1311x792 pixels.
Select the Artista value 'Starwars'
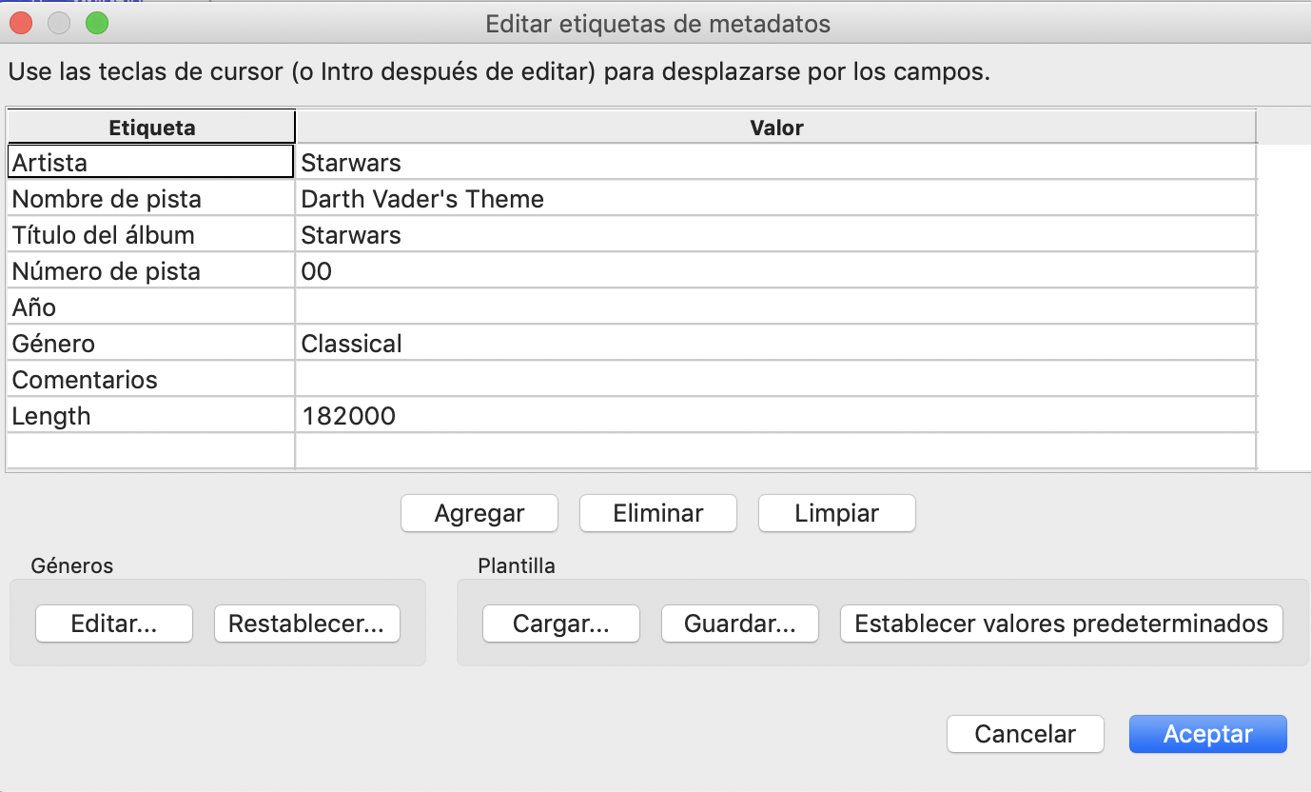(x=776, y=162)
